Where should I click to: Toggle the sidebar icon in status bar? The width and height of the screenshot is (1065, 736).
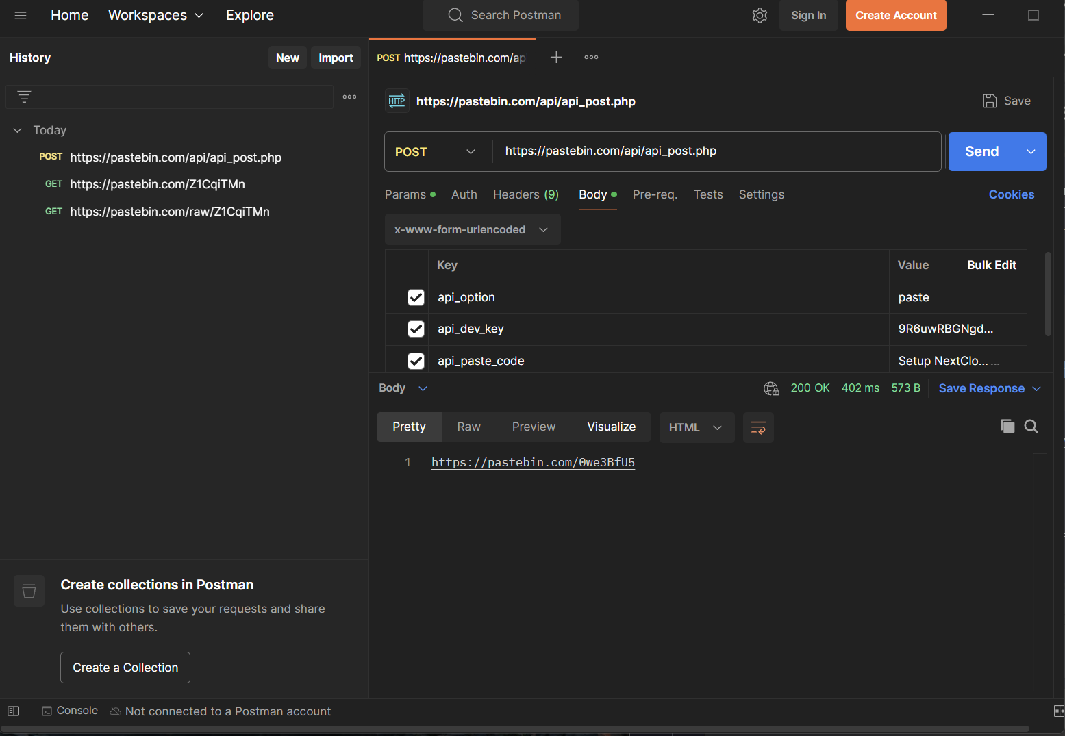coord(13,711)
